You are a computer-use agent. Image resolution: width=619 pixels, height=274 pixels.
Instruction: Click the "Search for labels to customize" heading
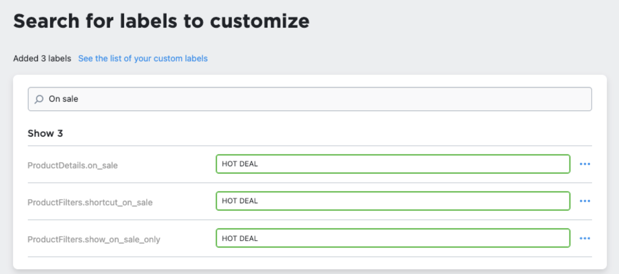(161, 21)
